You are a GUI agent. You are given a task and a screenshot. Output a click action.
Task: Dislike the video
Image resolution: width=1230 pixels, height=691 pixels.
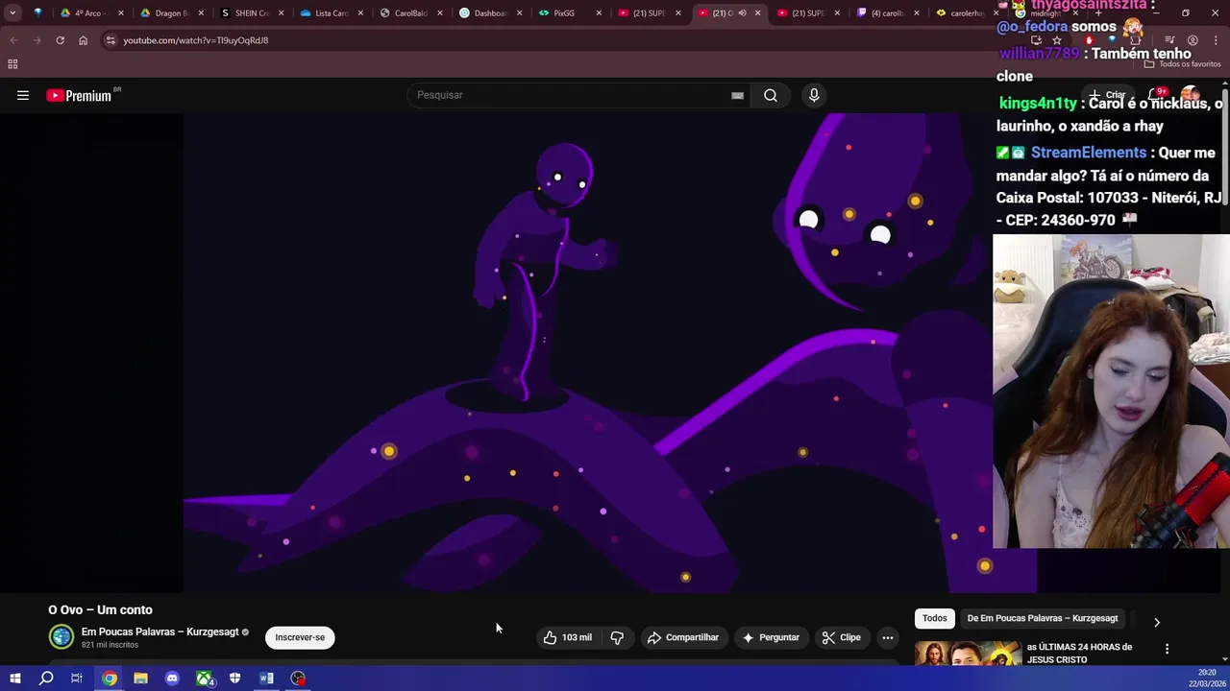click(617, 637)
